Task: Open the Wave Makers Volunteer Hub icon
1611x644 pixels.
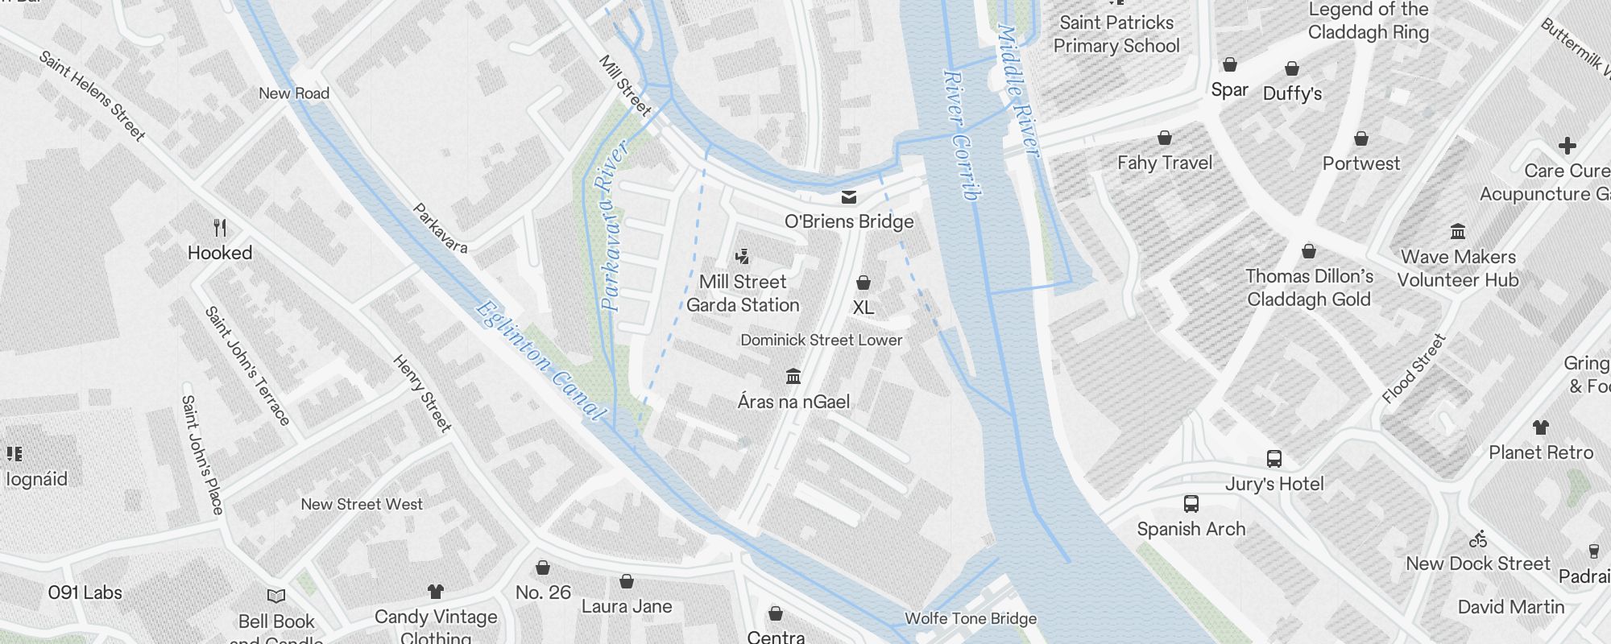Action: (1458, 232)
